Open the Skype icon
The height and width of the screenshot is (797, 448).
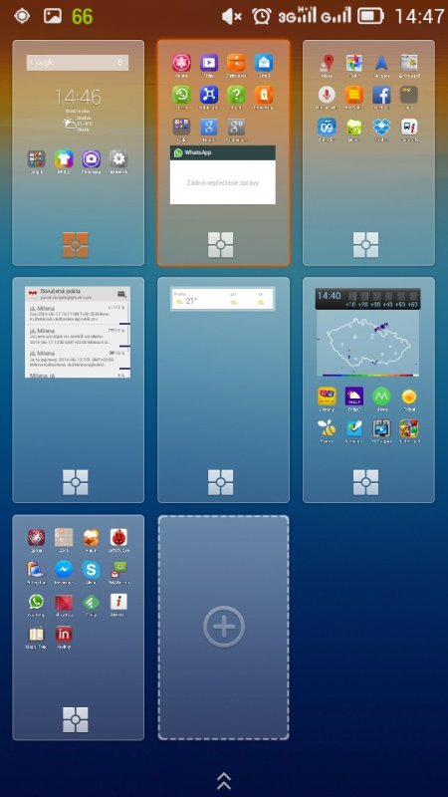pos(91,569)
